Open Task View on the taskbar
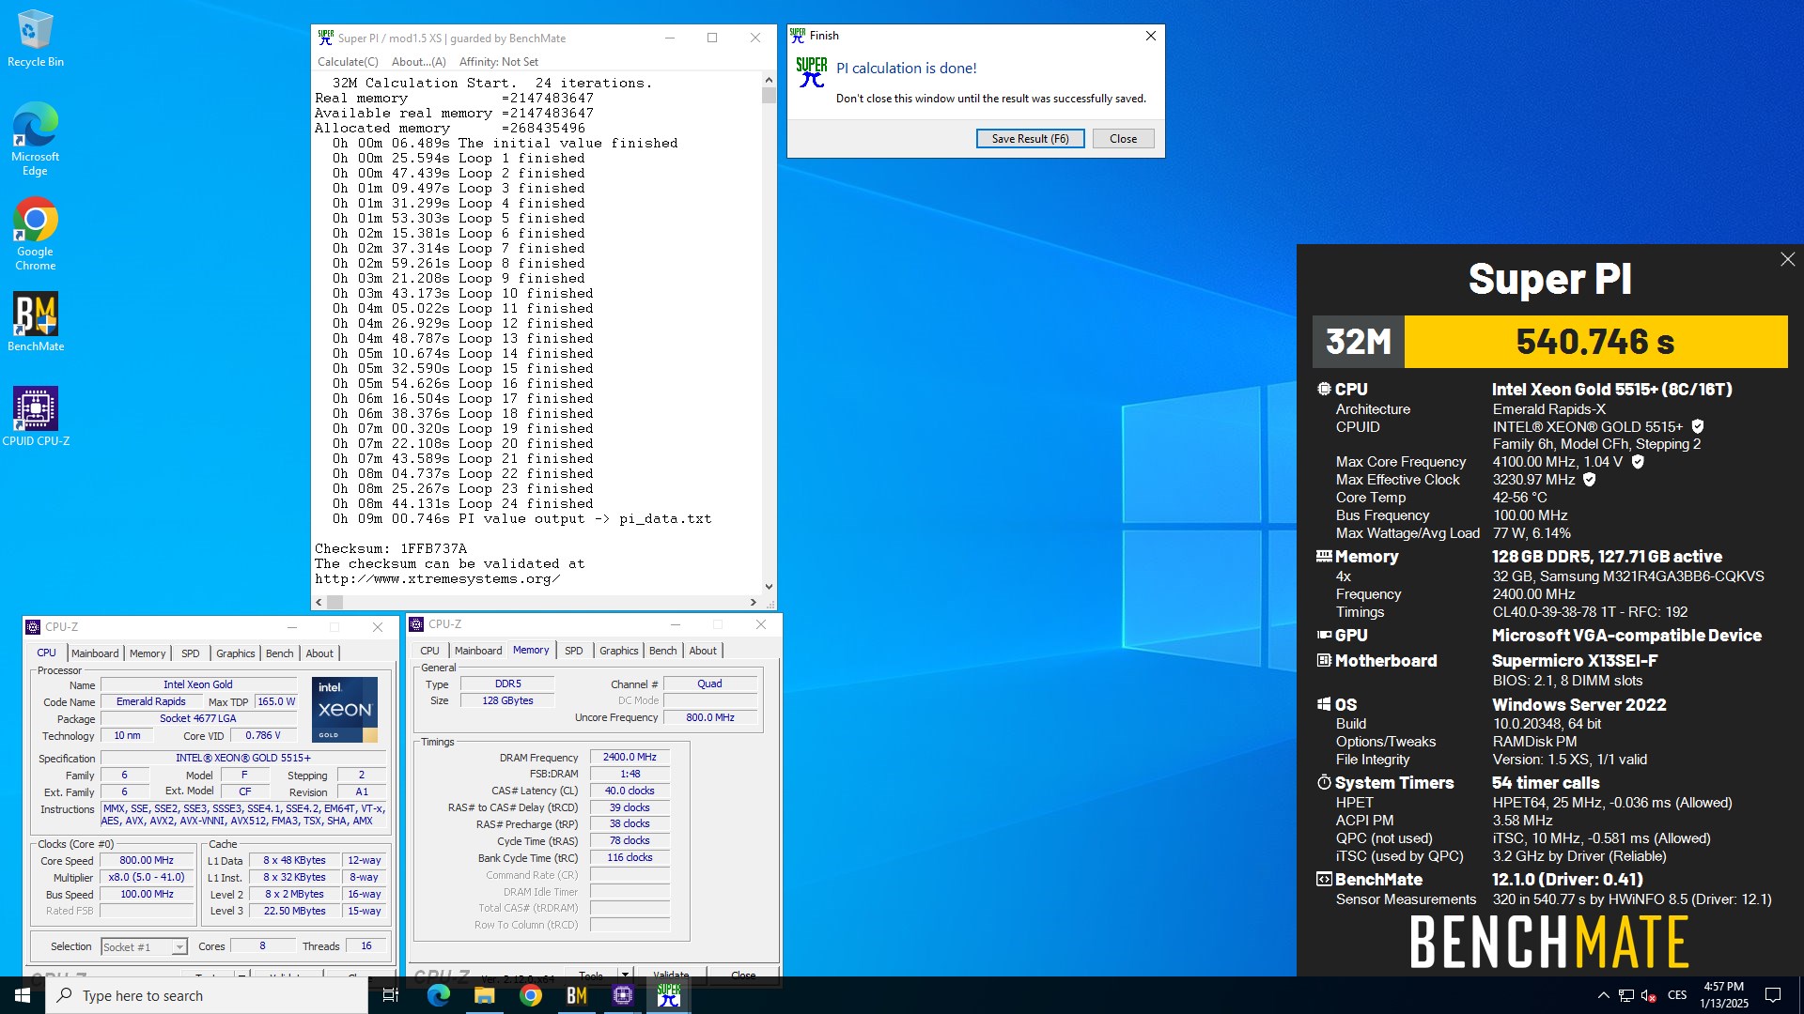1804x1014 pixels. pyautogui.click(x=391, y=995)
